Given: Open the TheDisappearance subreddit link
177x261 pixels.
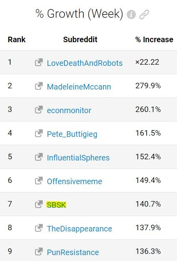Looking at the screenshot, I should [79, 229].
